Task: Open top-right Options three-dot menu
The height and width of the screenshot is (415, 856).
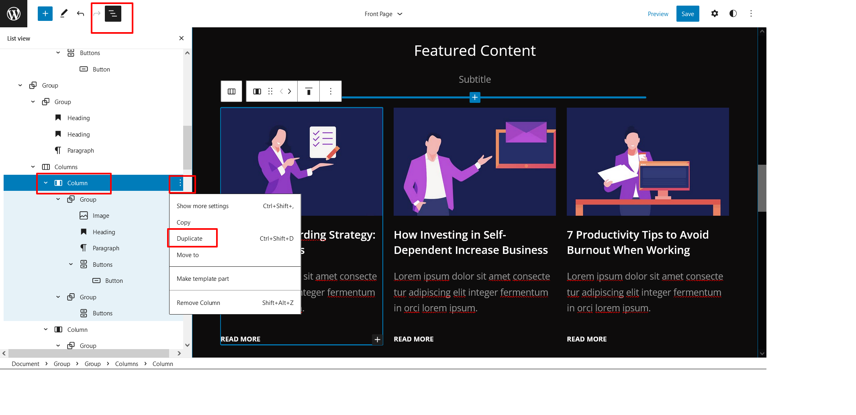Action: click(x=751, y=14)
